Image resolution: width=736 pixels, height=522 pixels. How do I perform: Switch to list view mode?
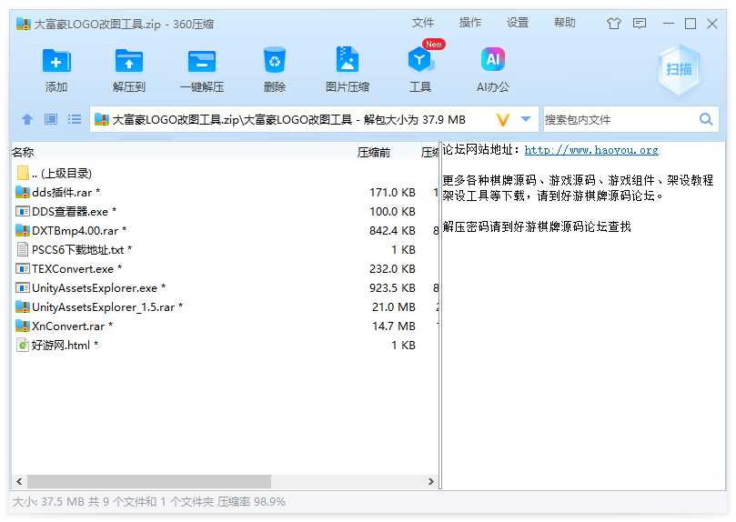[x=75, y=119]
